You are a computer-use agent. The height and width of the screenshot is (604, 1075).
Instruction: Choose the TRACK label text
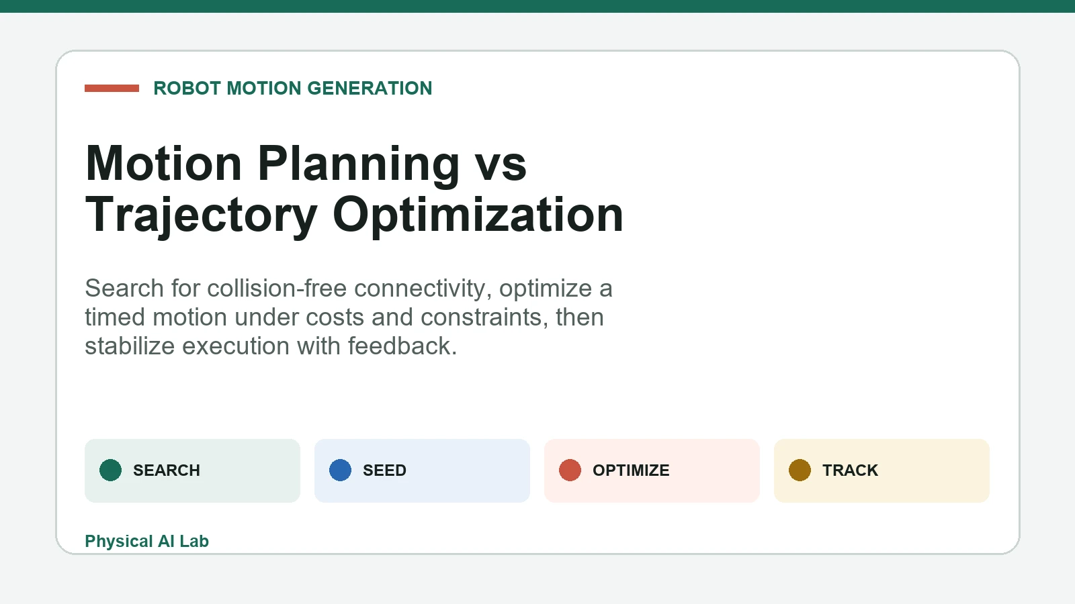click(850, 470)
